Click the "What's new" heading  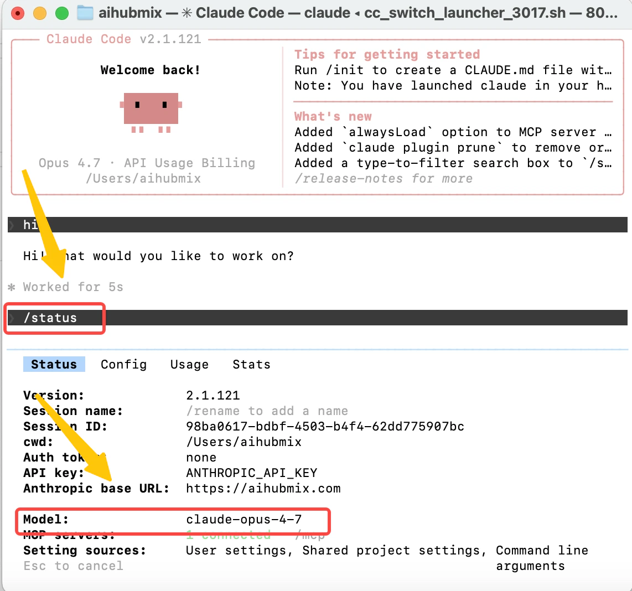point(333,116)
